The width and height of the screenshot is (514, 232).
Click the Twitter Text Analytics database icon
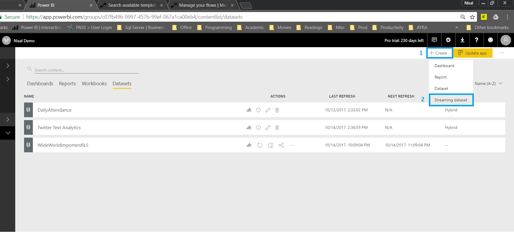point(28,127)
